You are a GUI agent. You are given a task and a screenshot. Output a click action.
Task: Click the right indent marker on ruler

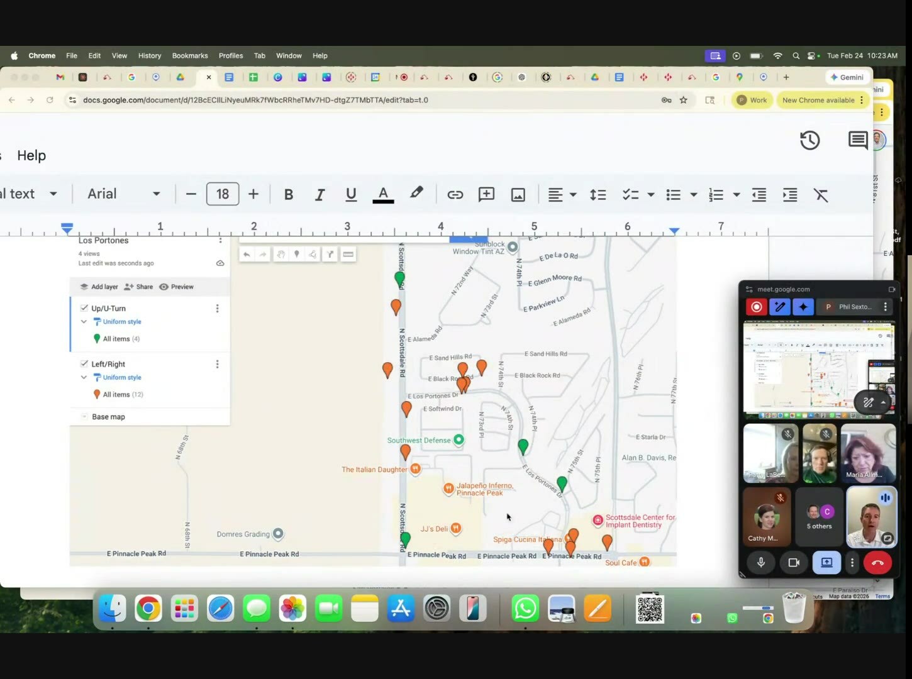tap(674, 231)
